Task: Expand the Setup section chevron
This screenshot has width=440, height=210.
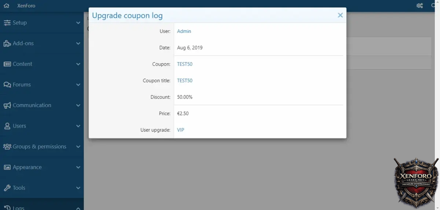Action: (78, 23)
